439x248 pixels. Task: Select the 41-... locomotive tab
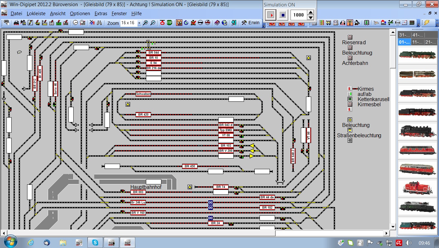[x=418, y=35]
